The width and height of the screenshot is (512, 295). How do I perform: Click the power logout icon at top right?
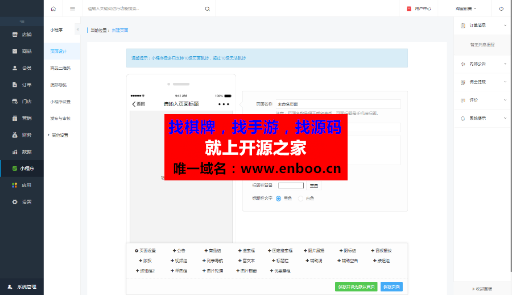(501, 9)
